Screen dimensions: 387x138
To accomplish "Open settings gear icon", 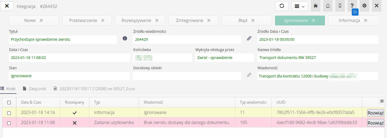I will 364,6.
